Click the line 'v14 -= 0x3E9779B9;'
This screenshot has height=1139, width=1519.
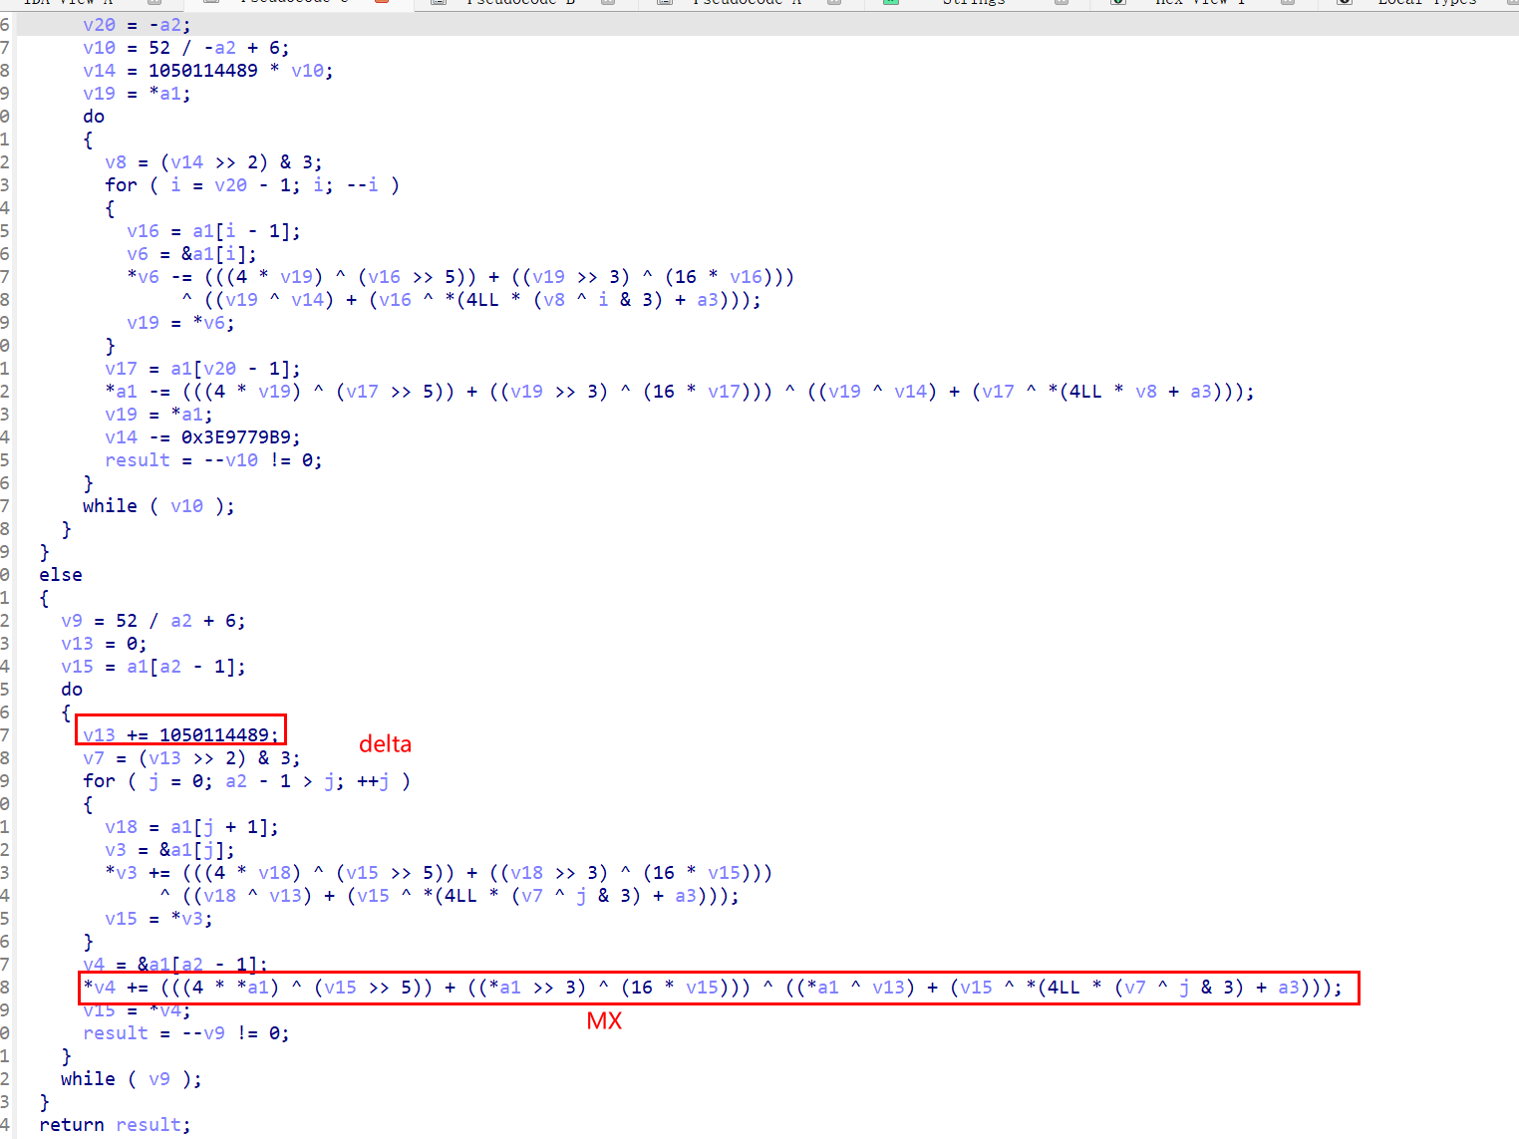click(x=202, y=437)
